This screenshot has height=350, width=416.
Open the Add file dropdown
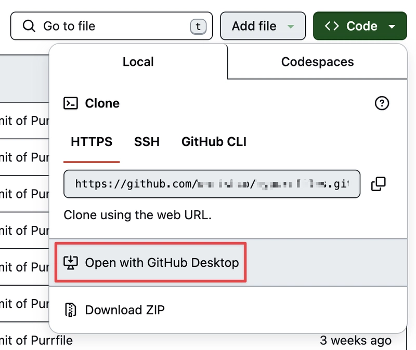(x=263, y=26)
